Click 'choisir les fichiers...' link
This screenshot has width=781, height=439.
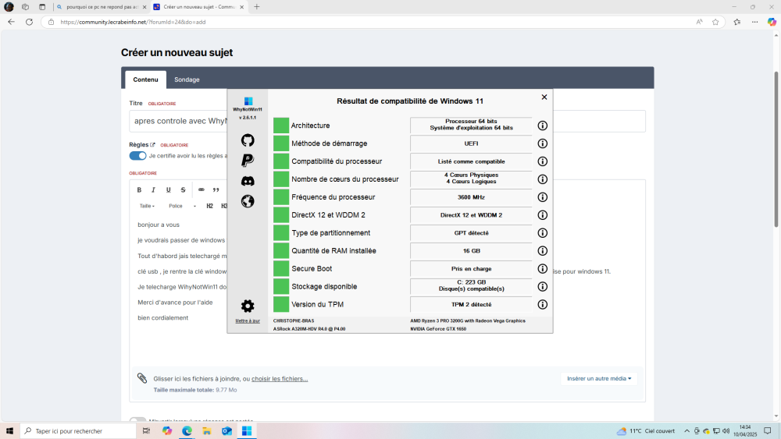click(280, 379)
